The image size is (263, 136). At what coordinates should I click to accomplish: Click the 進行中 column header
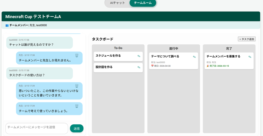(x=174, y=48)
